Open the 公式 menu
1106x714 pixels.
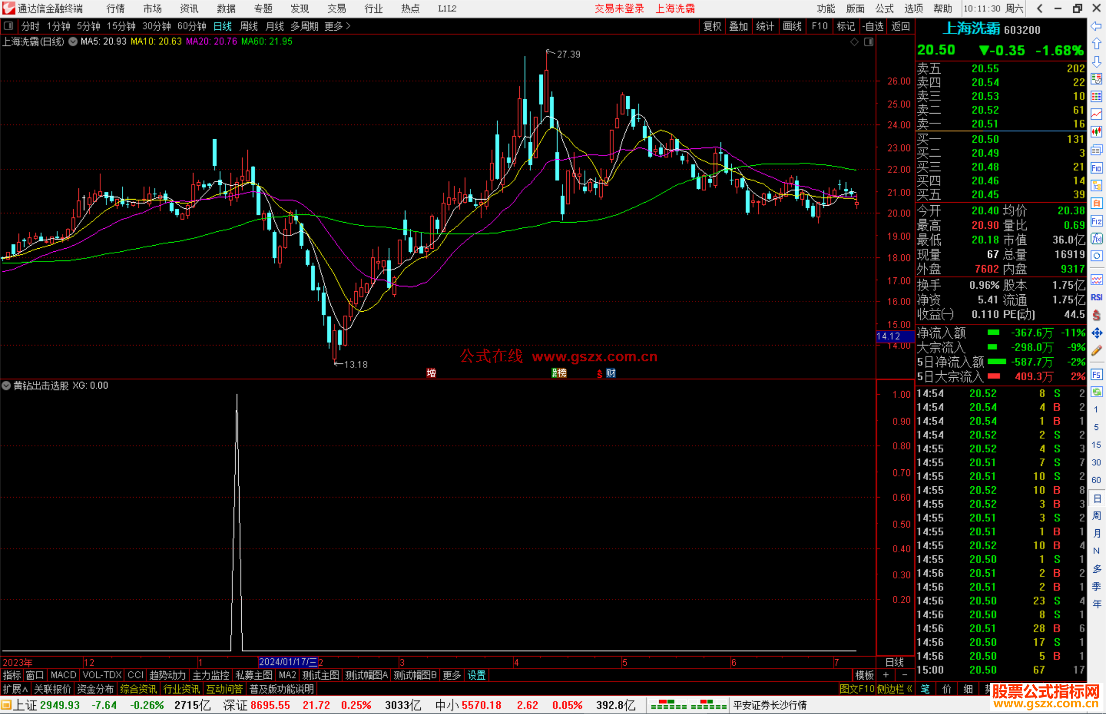(x=884, y=8)
